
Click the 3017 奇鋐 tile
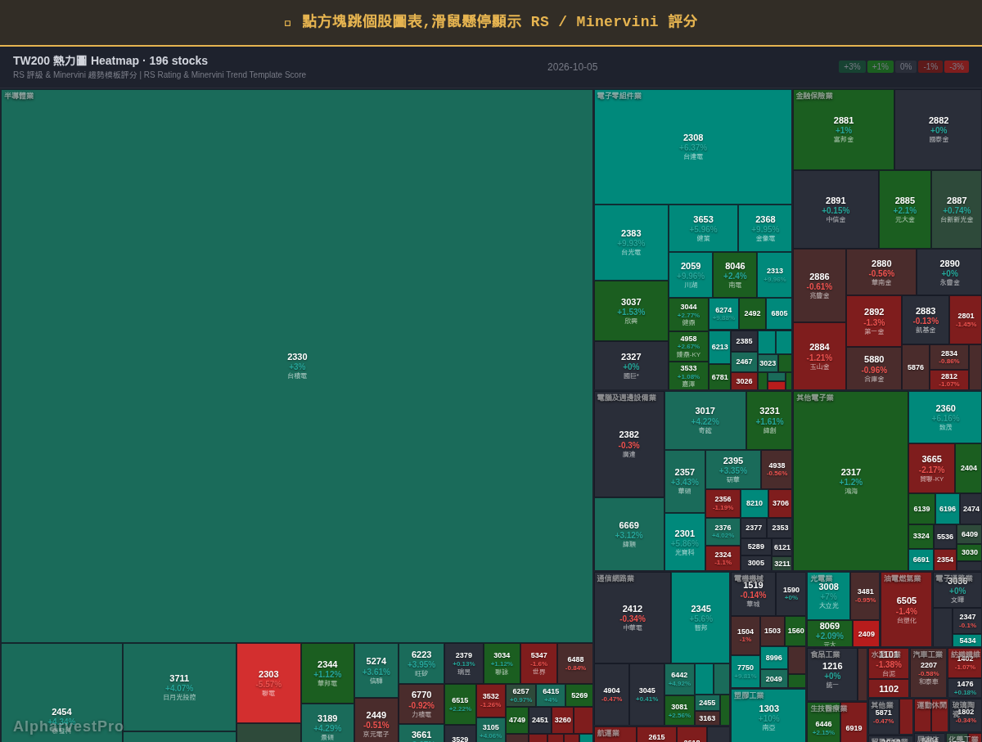[x=705, y=420]
